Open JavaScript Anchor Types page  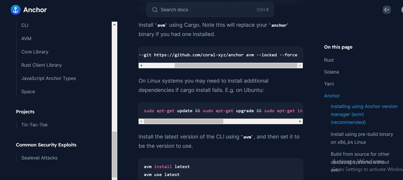click(48, 78)
